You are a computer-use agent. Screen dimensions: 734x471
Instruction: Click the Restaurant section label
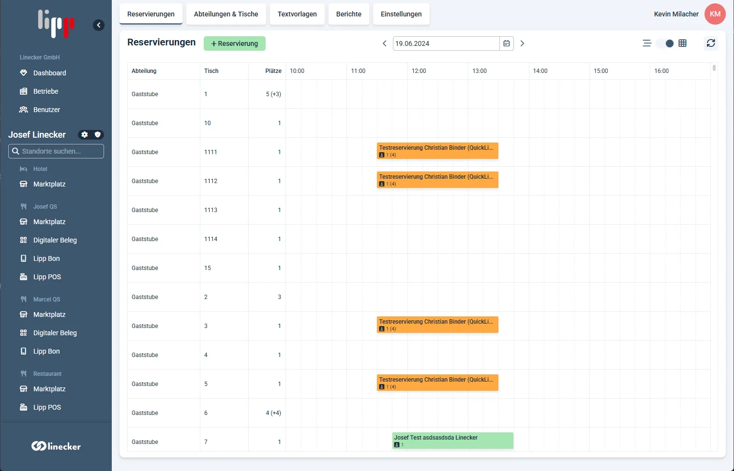(x=47, y=374)
